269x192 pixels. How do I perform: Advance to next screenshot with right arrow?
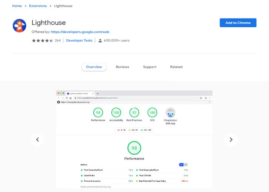[231, 140]
